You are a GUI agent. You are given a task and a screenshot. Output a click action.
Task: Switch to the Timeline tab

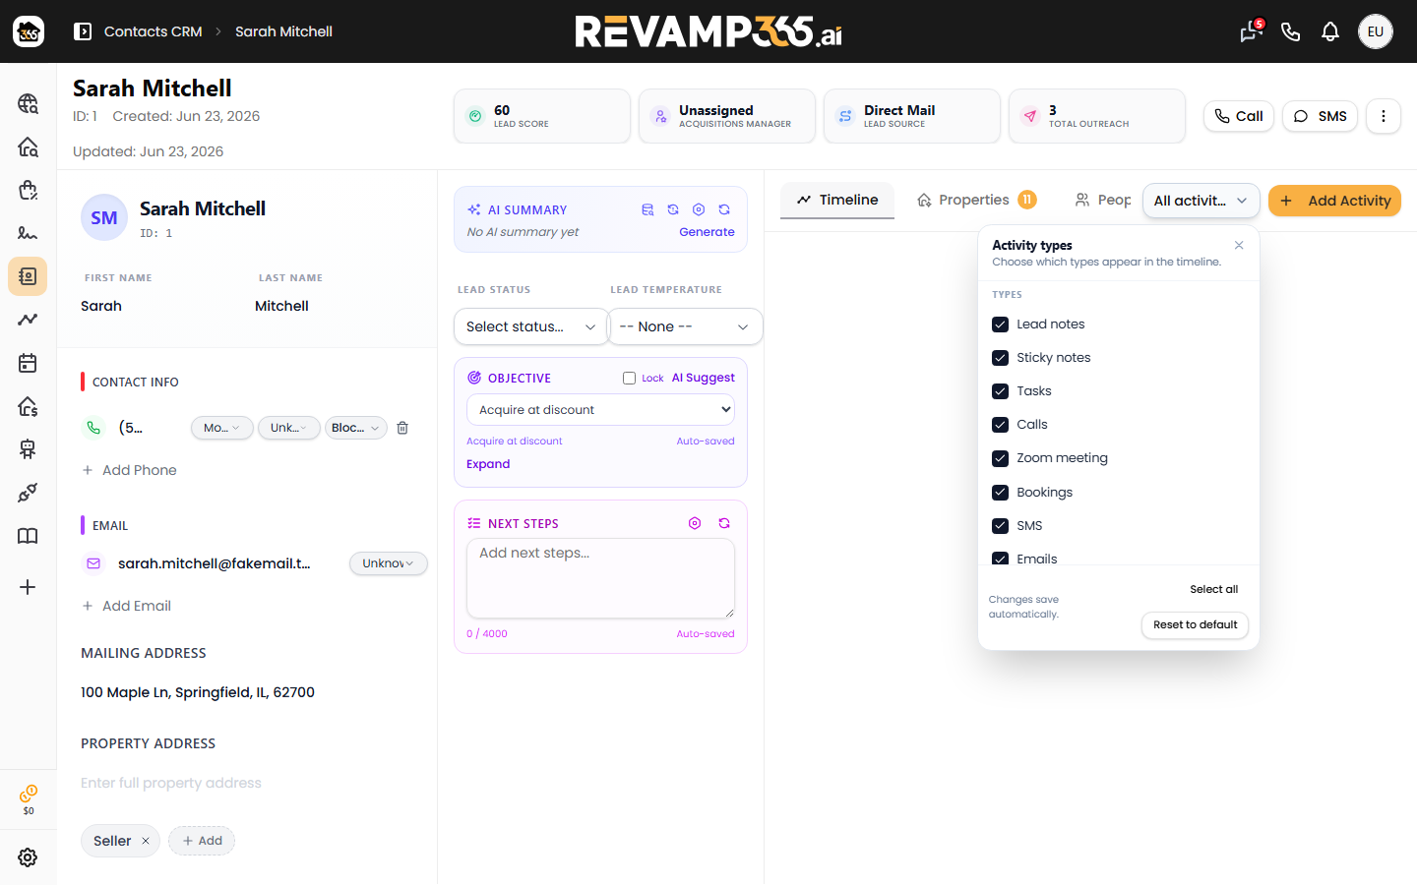click(x=837, y=200)
